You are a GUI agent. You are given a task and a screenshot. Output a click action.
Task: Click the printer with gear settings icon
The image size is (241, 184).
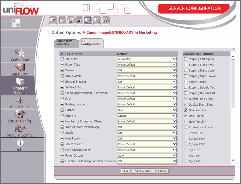point(88,20)
